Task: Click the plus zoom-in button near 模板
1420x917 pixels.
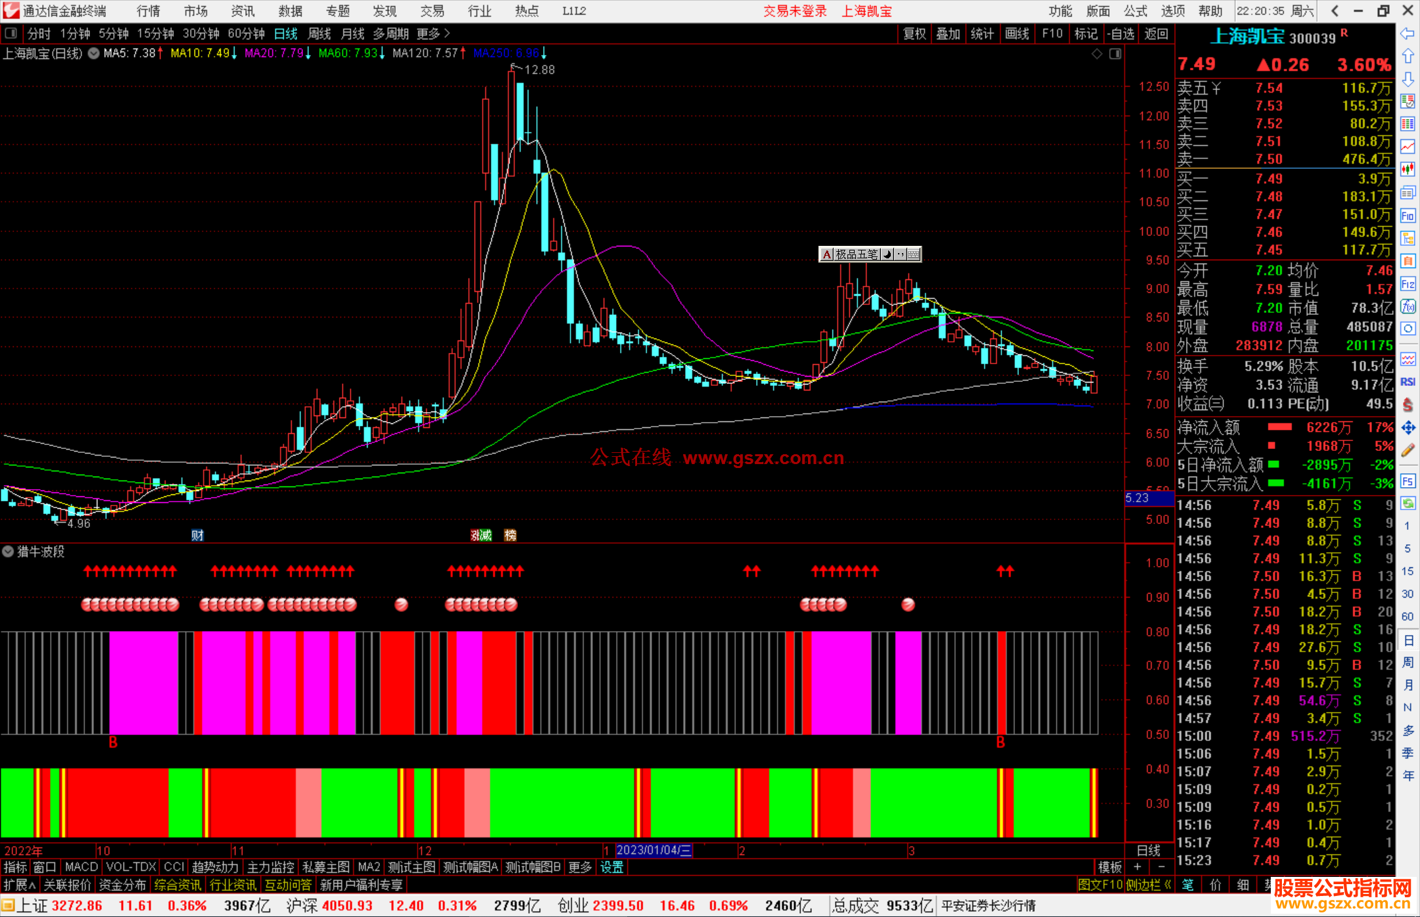Action: (x=1137, y=867)
